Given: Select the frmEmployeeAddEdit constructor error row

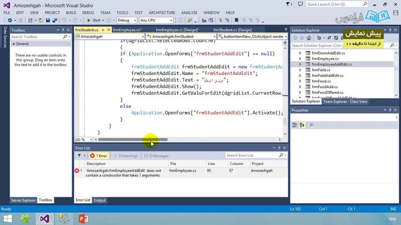Looking at the screenshot, I should pyautogui.click(x=181, y=173).
